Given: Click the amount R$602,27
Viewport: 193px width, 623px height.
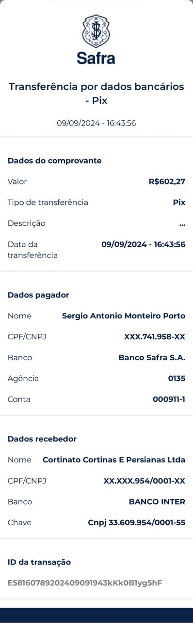Looking at the screenshot, I should pyautogui.click(x=167, y=182).
